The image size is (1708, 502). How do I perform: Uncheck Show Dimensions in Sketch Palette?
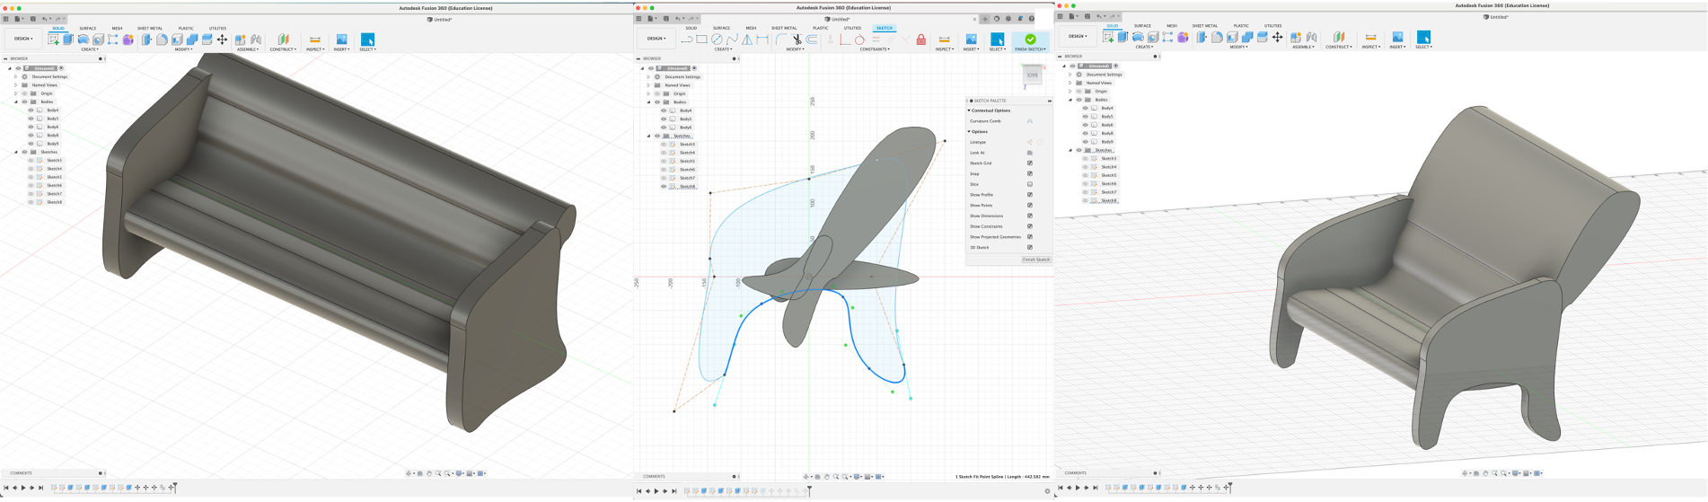click(x=1029, y=216)
